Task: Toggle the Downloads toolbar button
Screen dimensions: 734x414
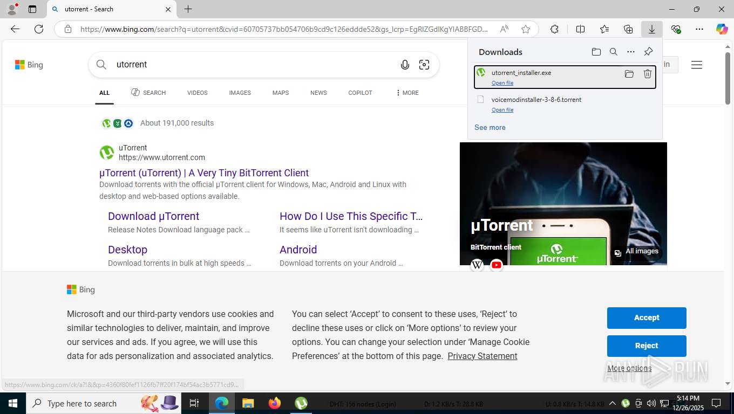Action: tap(652, 29)
